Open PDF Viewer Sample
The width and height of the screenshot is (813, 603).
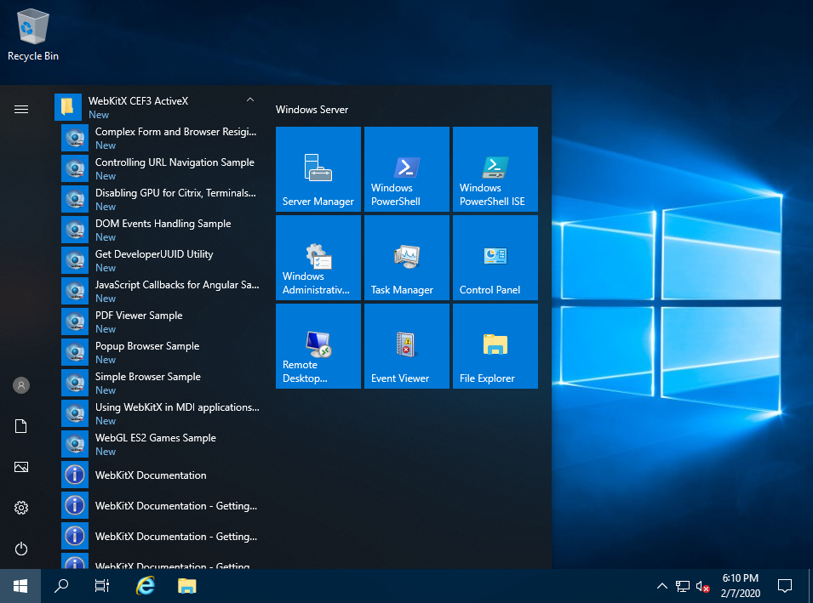[161, 321]
